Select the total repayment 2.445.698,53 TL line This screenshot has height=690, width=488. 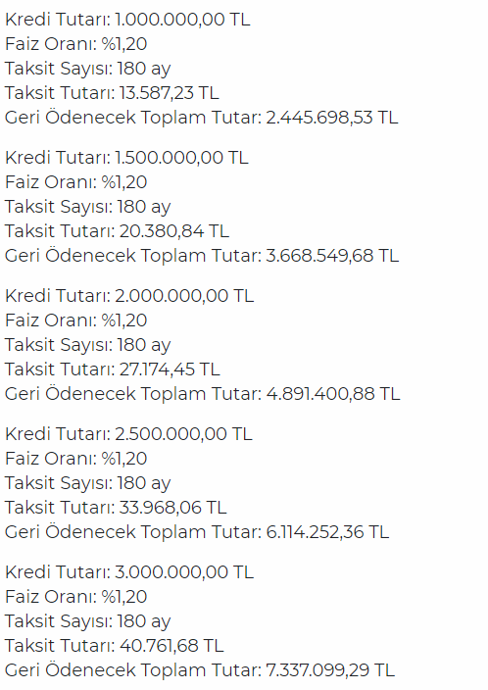pyautogui.click(x=202, y=118)
